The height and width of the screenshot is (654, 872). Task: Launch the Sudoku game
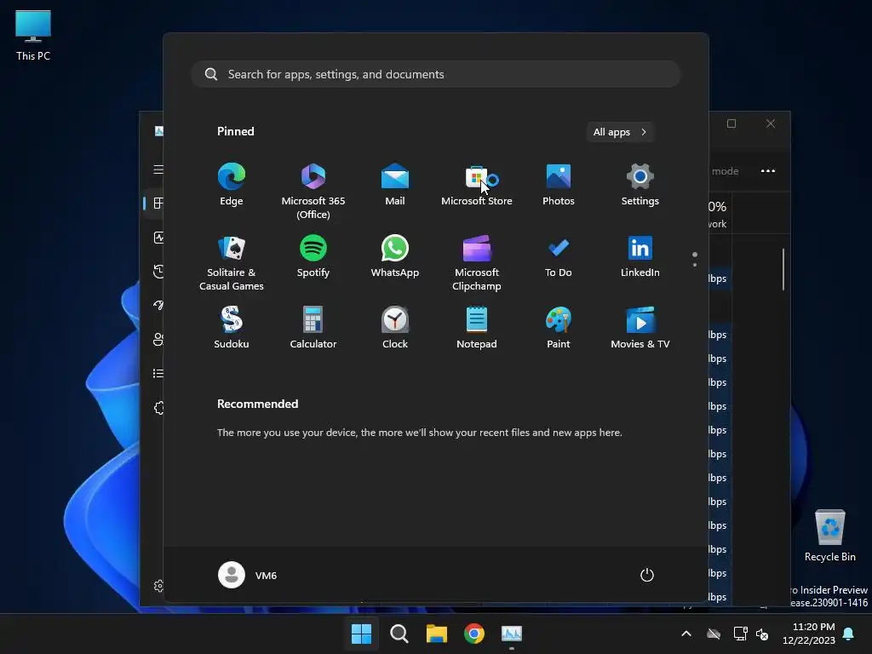click(x=232, y=328)
